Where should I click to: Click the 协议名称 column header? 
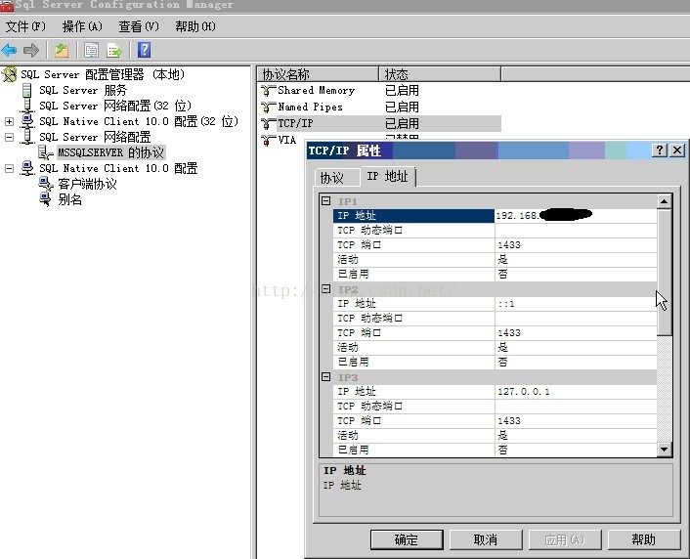tap(318, 74)
